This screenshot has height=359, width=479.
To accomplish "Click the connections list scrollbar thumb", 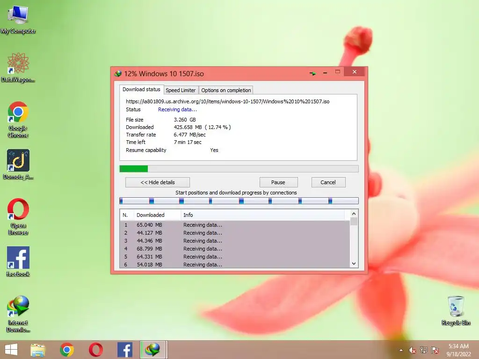I will point(354,221).
